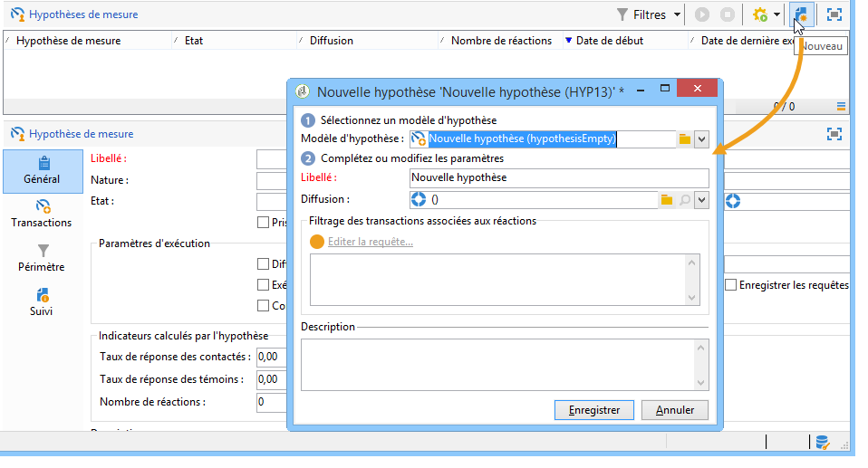Screen dimensions: 868x468
Task: Toggle Enregistrer les requêtes checkbox
Action: pos(730,285)
